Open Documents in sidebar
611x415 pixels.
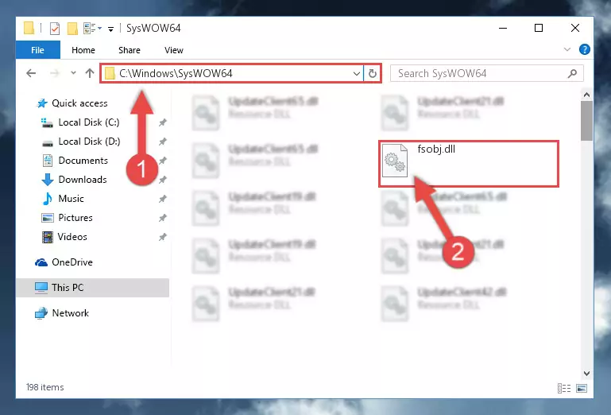[x=83, y=161]
